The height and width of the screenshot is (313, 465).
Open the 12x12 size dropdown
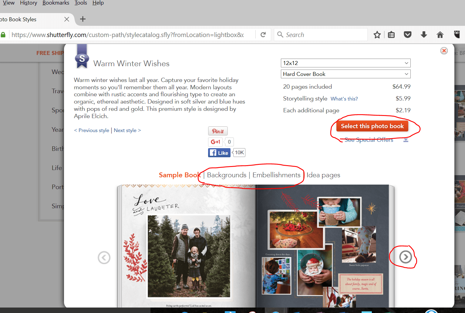[x=345, y=63]
